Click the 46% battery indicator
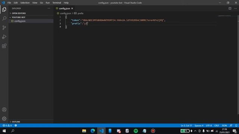Screen dimensions: 239x134 point(185,131)
